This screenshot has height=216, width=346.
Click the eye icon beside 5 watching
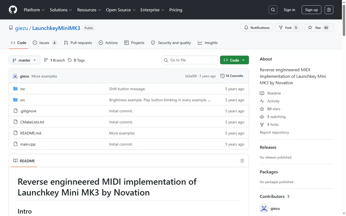tap(262, 117)
